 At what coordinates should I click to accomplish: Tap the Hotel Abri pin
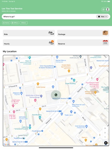(x=14, y=112)
